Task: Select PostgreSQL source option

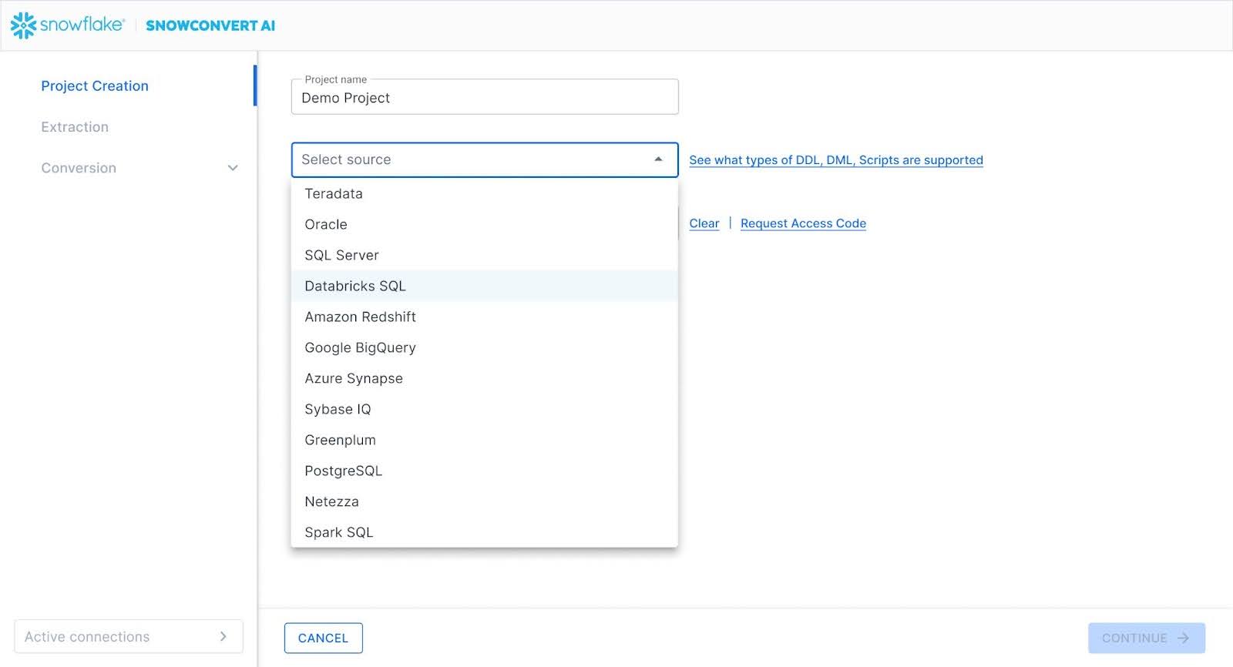Action: (343, 471)
